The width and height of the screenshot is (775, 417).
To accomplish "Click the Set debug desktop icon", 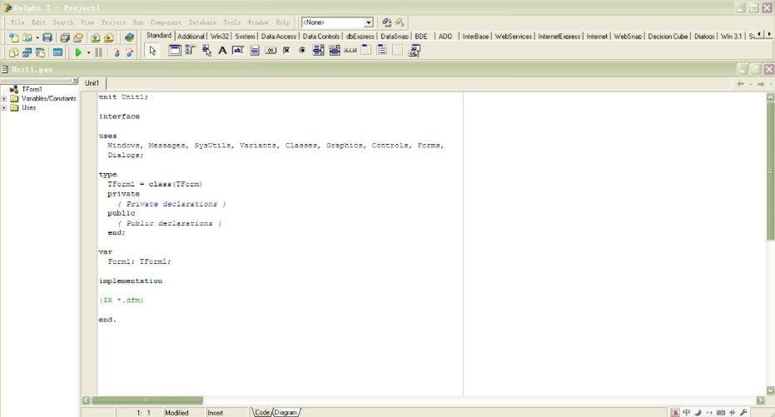I will pyautogui.click(x=400, y=22).
